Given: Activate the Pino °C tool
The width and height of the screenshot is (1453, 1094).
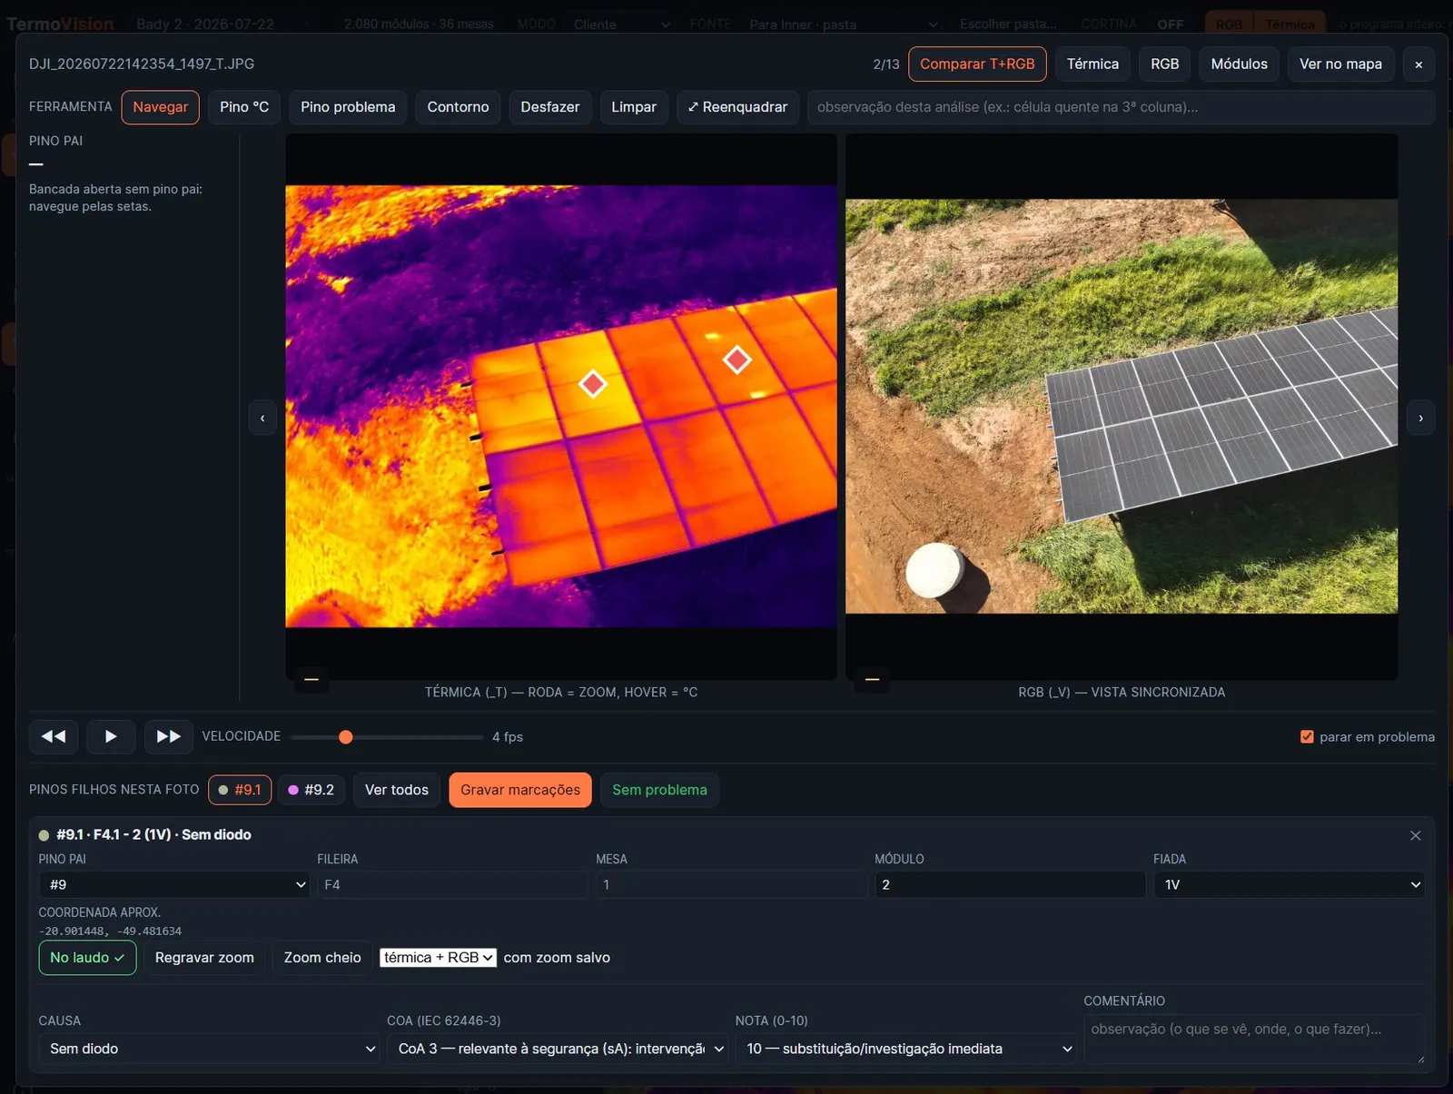Looking at the screenshot, I should pyautogui.click(x=244, y=107).
